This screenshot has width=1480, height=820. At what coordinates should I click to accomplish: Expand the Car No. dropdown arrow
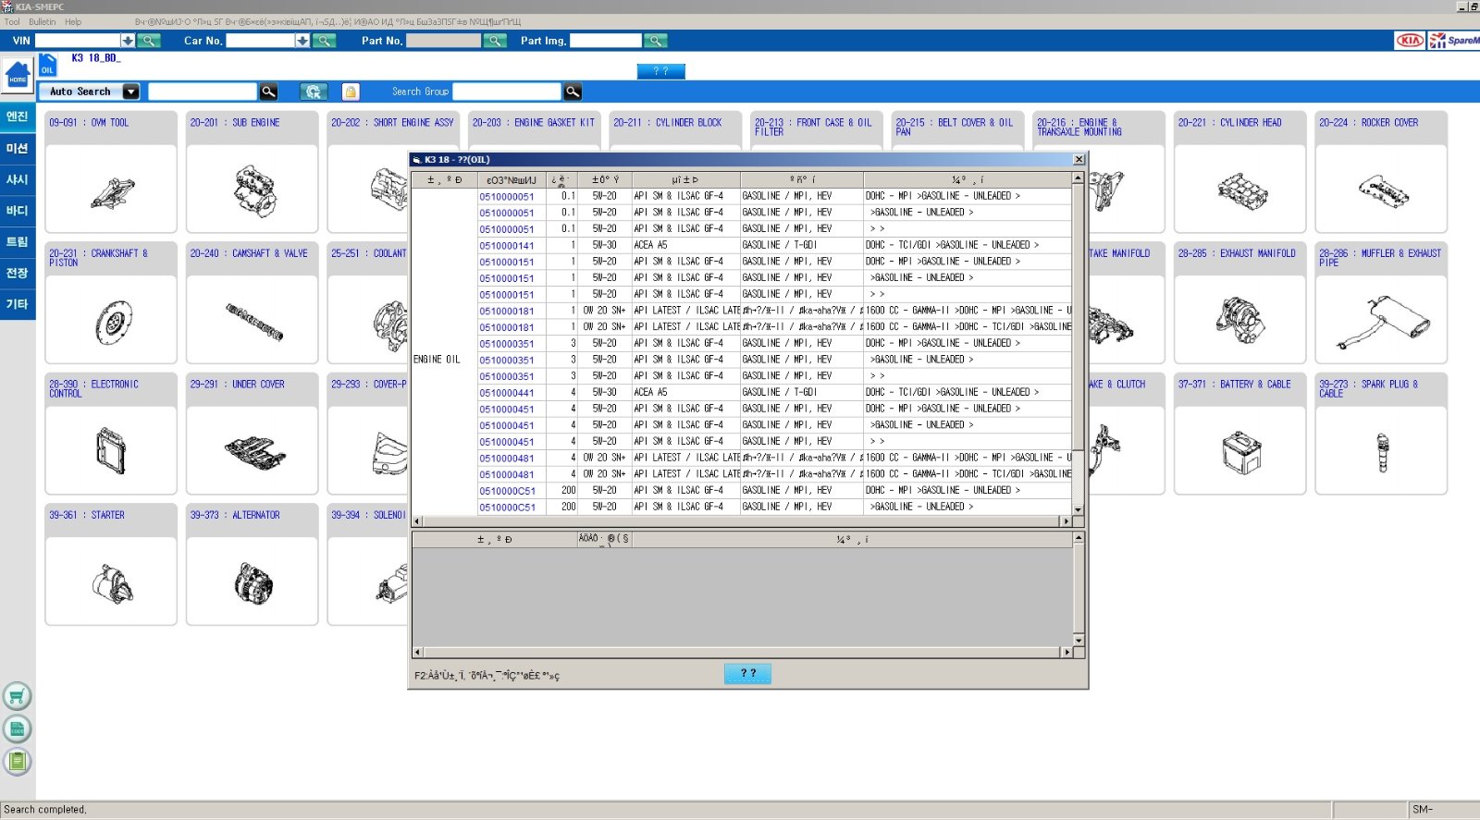point(302,41)
